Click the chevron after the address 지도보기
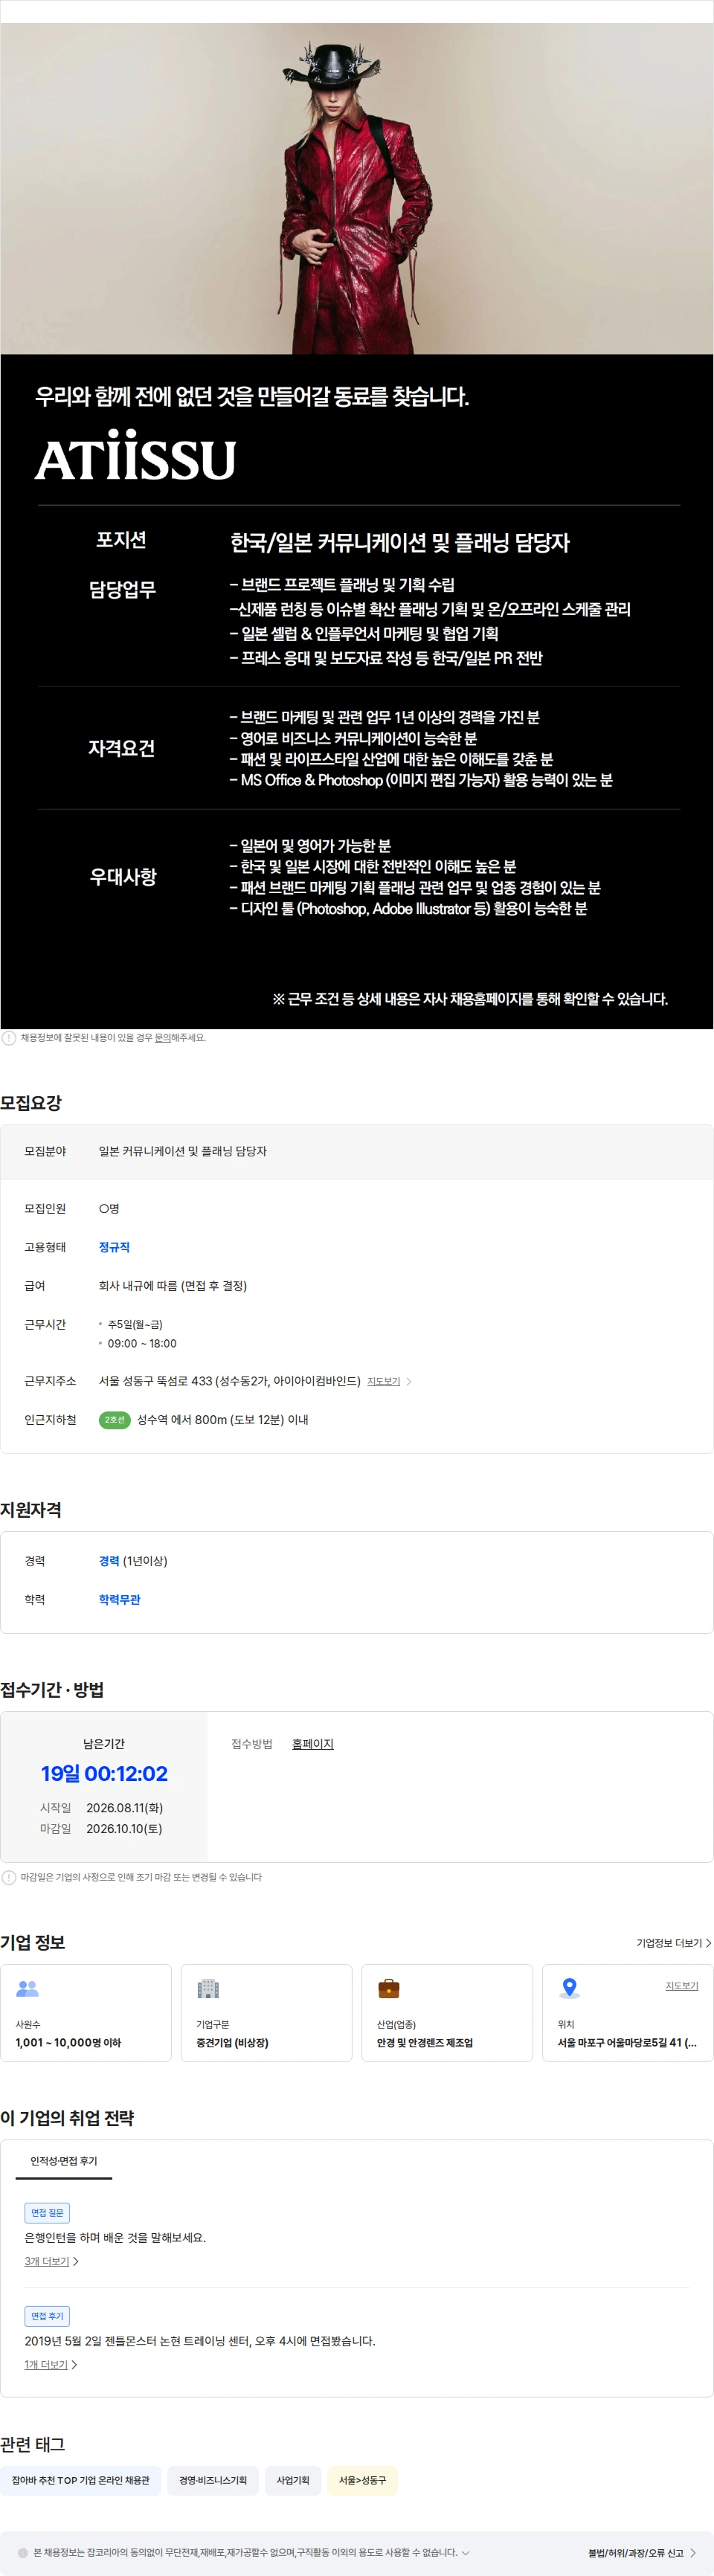Viewport: 714px width, 2576px height. click(408, 1381)
